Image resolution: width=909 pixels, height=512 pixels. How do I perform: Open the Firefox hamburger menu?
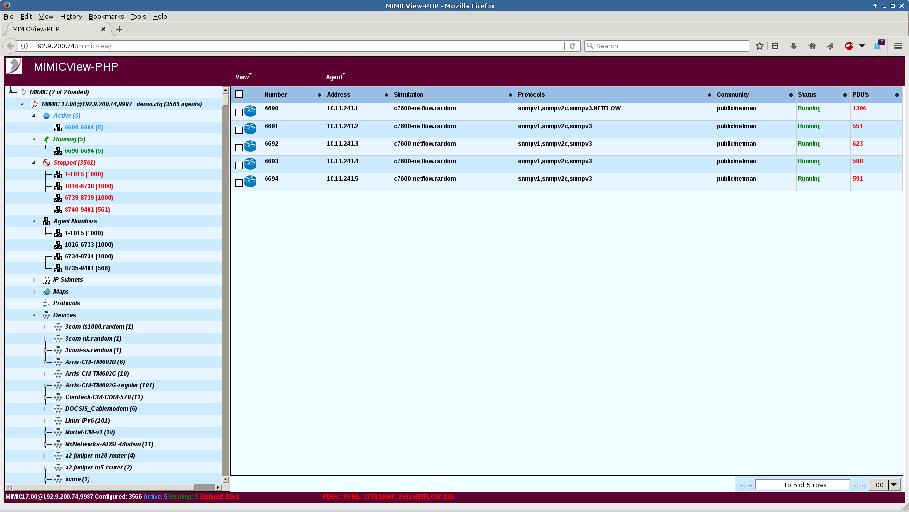tap(898, 46)
